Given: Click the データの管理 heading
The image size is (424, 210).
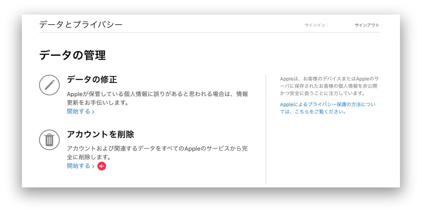Looking at the screenshot, I should [x=72, y=55].
